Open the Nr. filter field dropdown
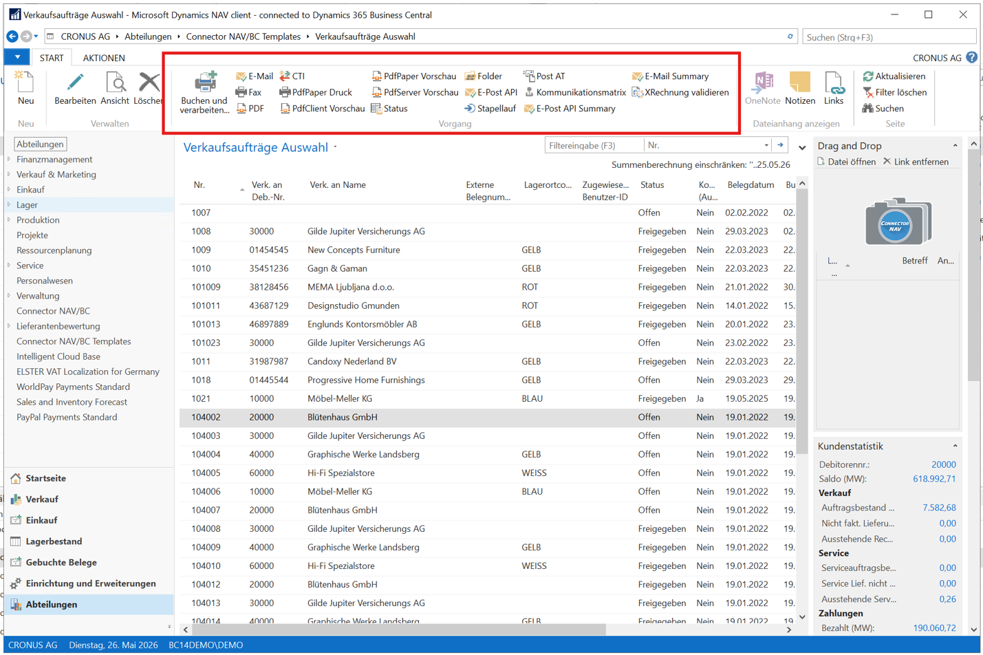Viewport: 983px width, 655px height. (x=766, y=146)
